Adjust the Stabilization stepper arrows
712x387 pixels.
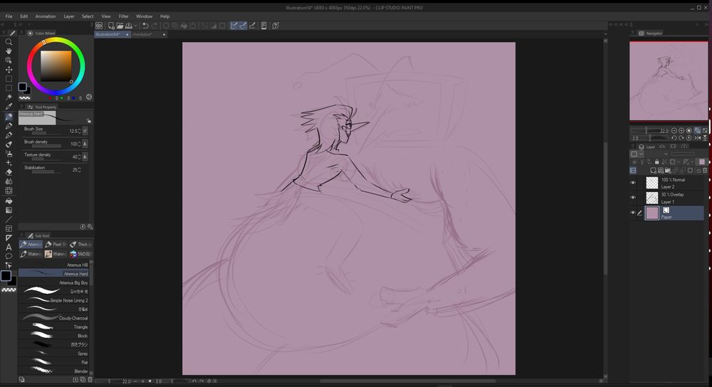pyautogui.click(x=80, y=170)
